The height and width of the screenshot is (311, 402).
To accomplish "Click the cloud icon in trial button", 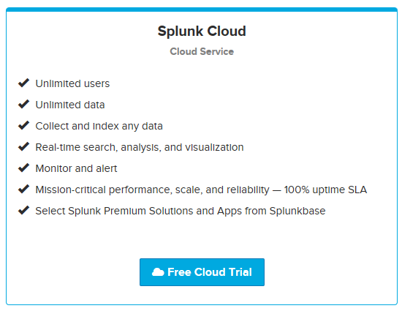I will (x=158, y=272).
